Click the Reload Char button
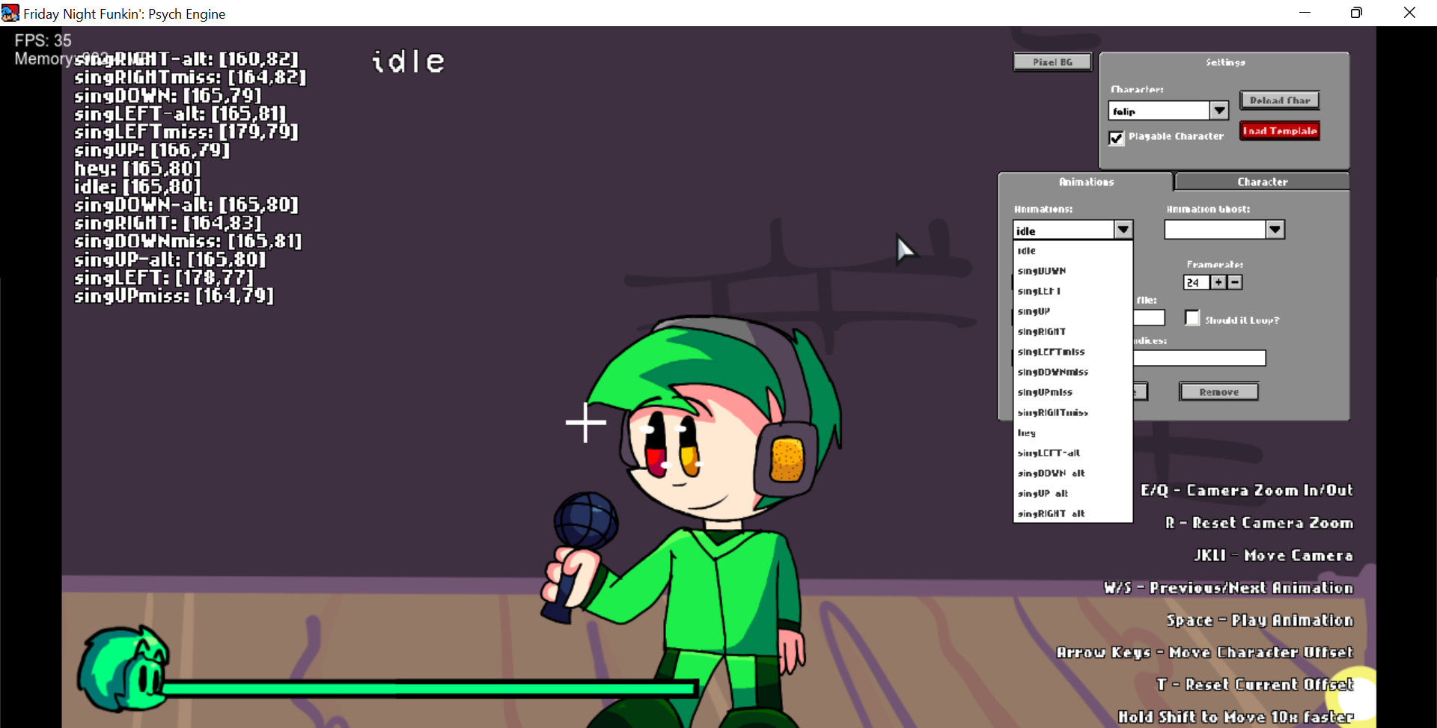This screenshot has width=1437, height=728. [x=1279, y=100]
